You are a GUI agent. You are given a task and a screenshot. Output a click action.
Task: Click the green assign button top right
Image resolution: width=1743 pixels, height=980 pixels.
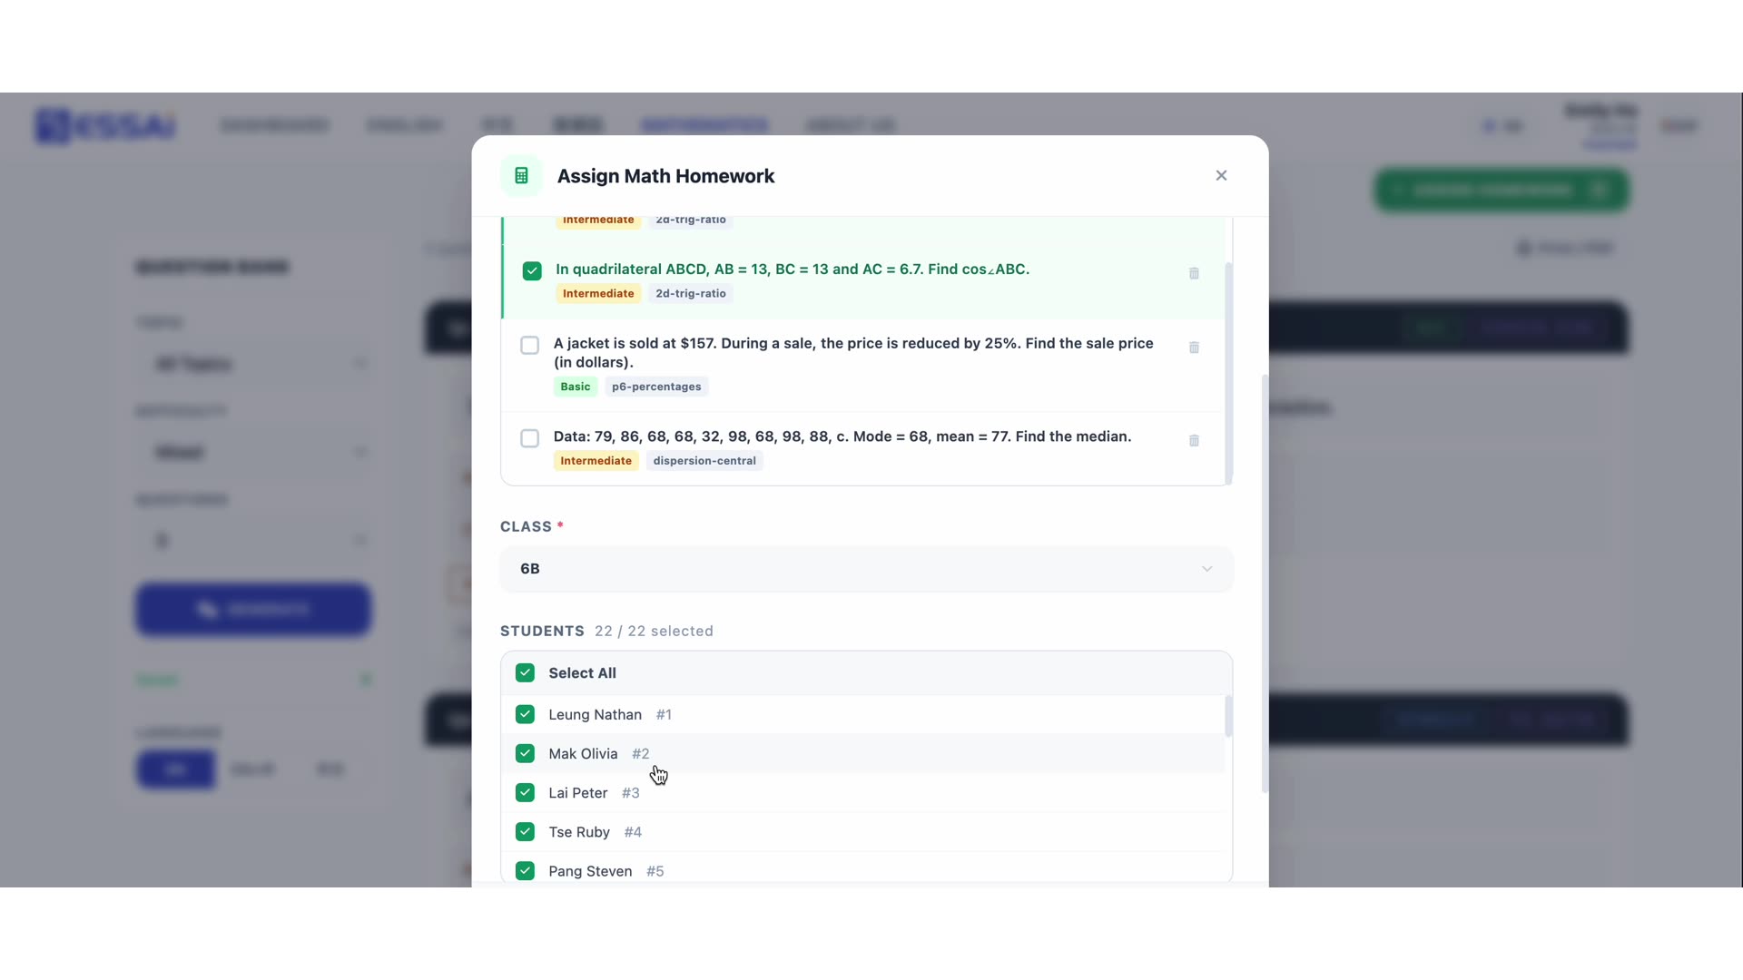tap(1502, 191)
